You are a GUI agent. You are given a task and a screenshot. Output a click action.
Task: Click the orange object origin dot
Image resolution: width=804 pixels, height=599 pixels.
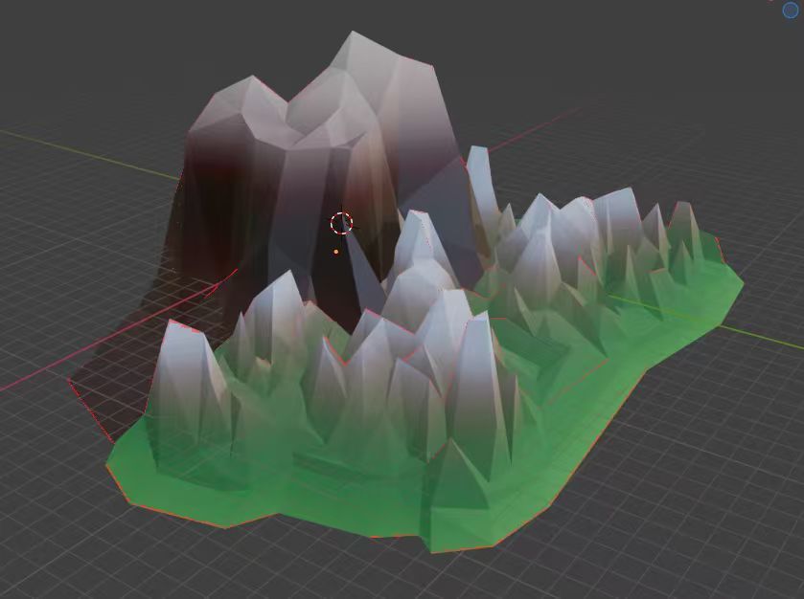[x=335, y=252]
